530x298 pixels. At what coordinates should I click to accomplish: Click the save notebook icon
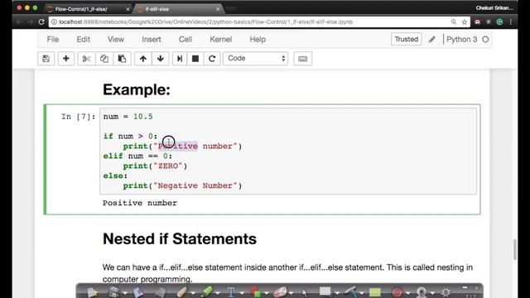[46, 59]
